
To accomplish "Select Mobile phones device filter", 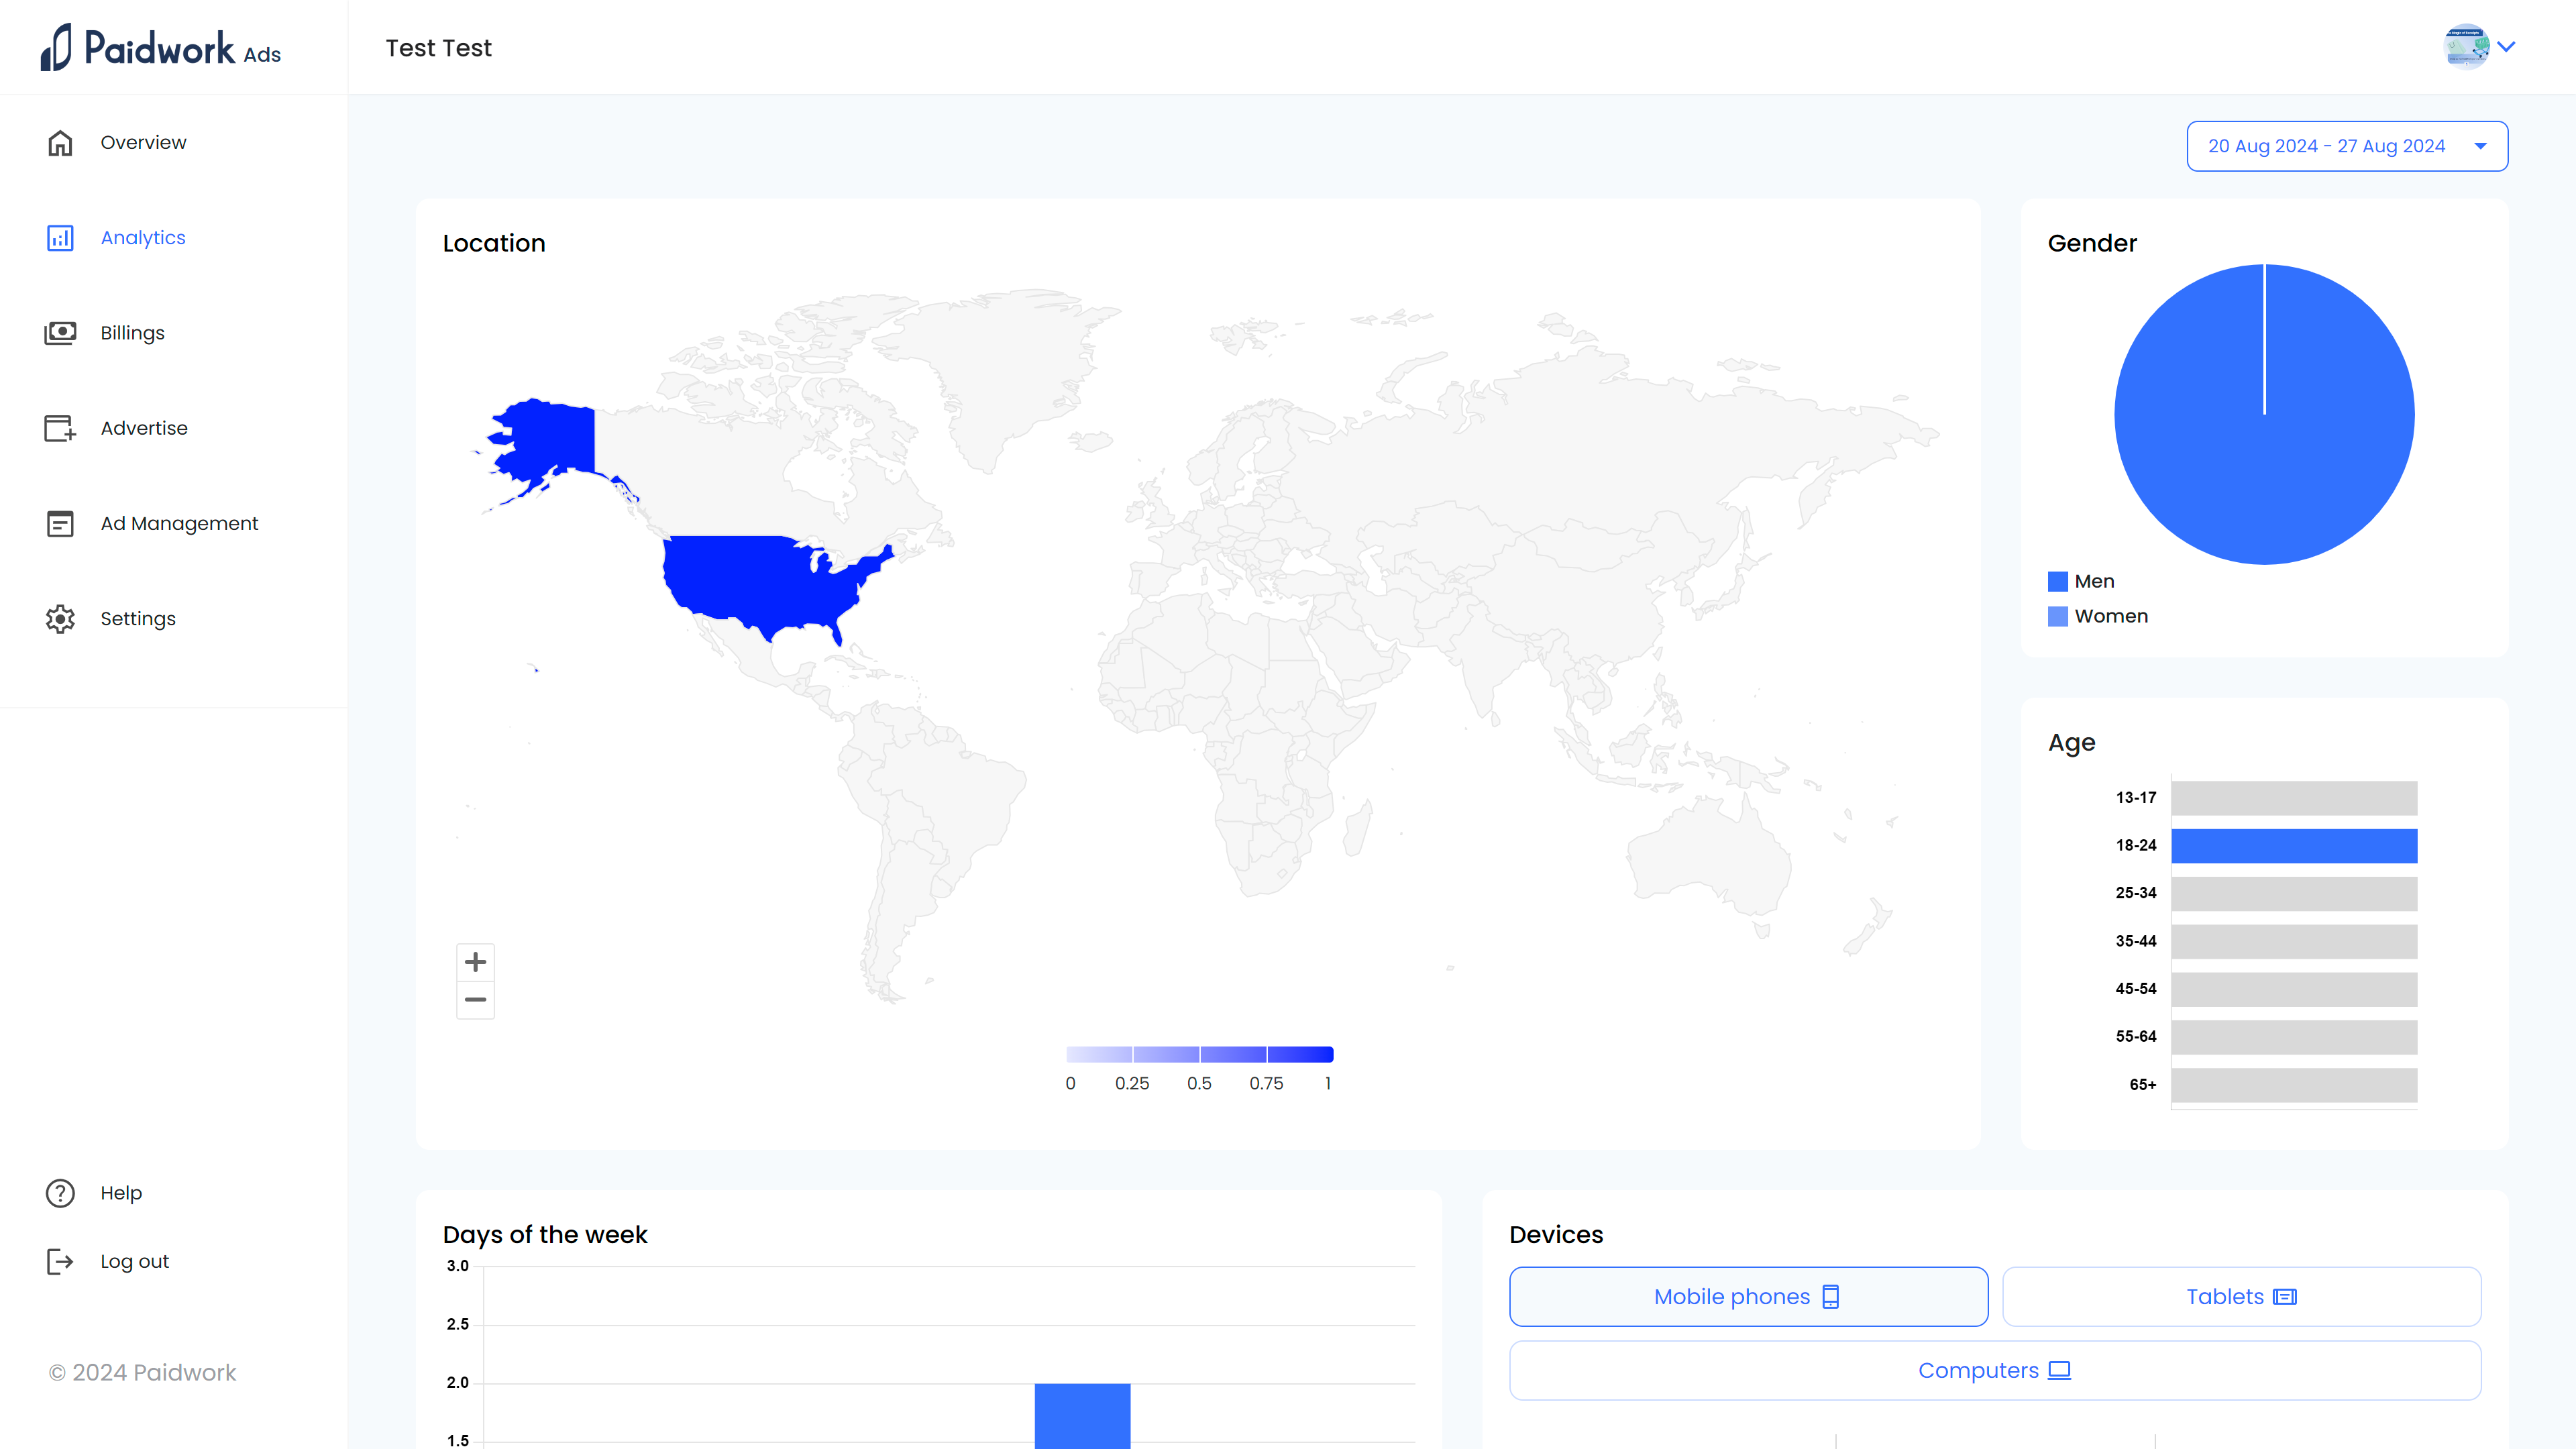I will click(x=1748, y=1297).
